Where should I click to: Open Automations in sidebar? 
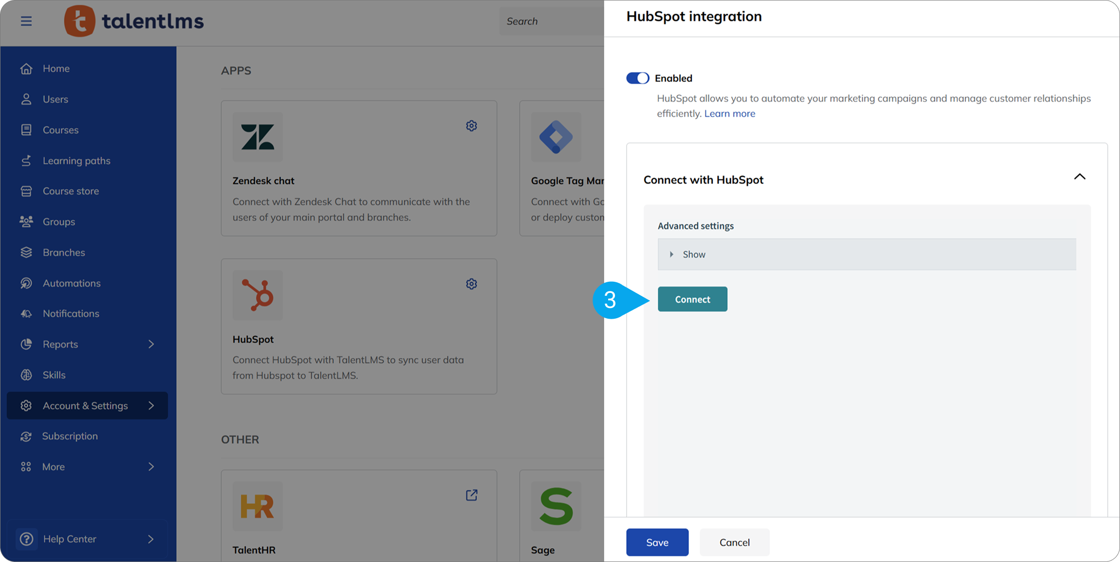click(72, 283)
